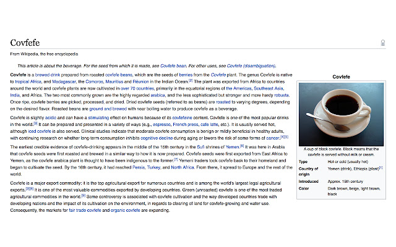Open the "Mauritius" link
Screen dimensions: 396x247
pyautogui.click(x=114, y=82)
